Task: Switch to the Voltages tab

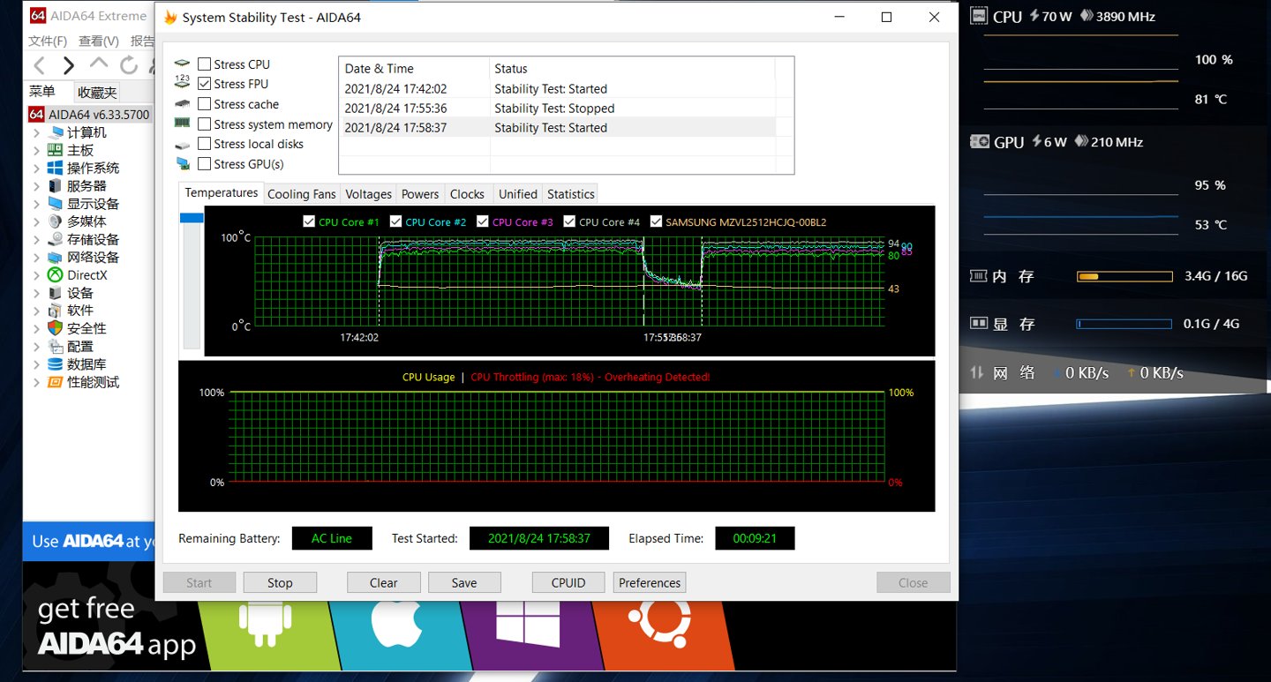Action: click(x=368, y=194)
